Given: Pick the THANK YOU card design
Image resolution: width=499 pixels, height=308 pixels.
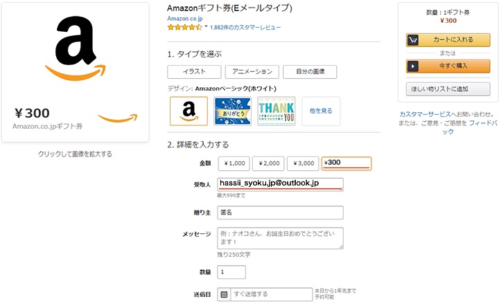Looking at the screenshot, I should coord(276,111).
